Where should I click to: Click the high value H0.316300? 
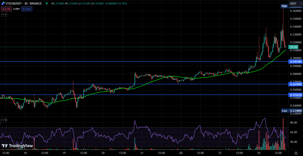click(71, 4)
